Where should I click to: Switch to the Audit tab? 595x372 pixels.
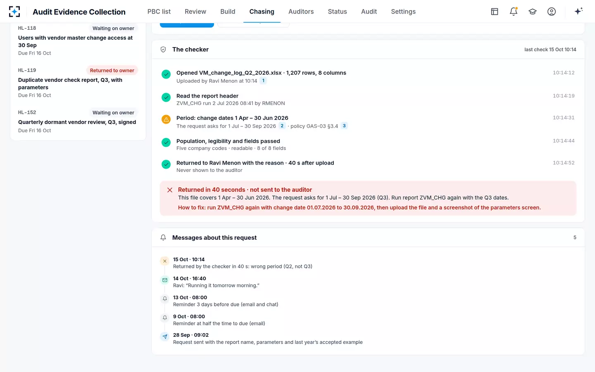click(x=369, y=12)
